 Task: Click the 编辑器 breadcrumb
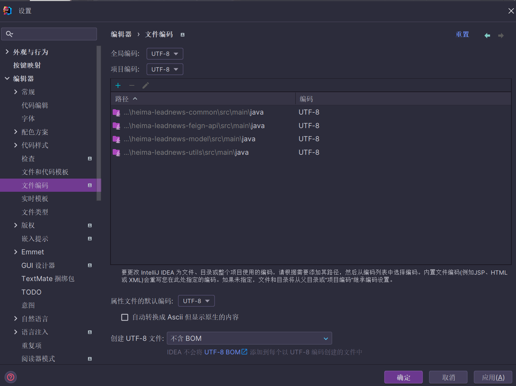121,34
